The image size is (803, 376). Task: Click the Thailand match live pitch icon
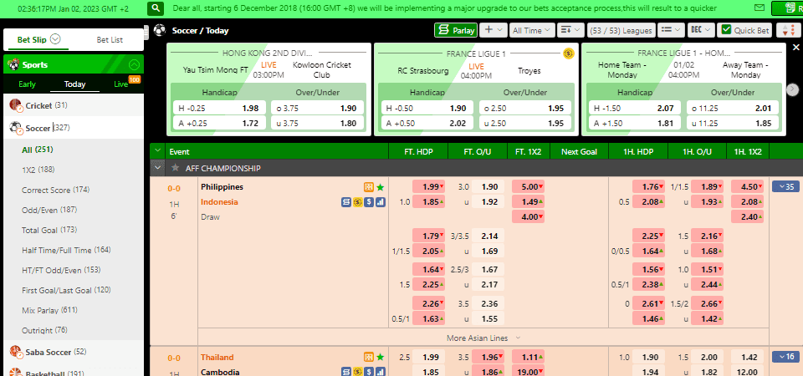369,357
